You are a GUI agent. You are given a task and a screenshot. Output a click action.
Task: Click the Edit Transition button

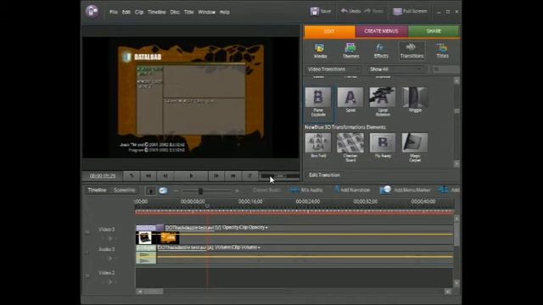(324, 175)
